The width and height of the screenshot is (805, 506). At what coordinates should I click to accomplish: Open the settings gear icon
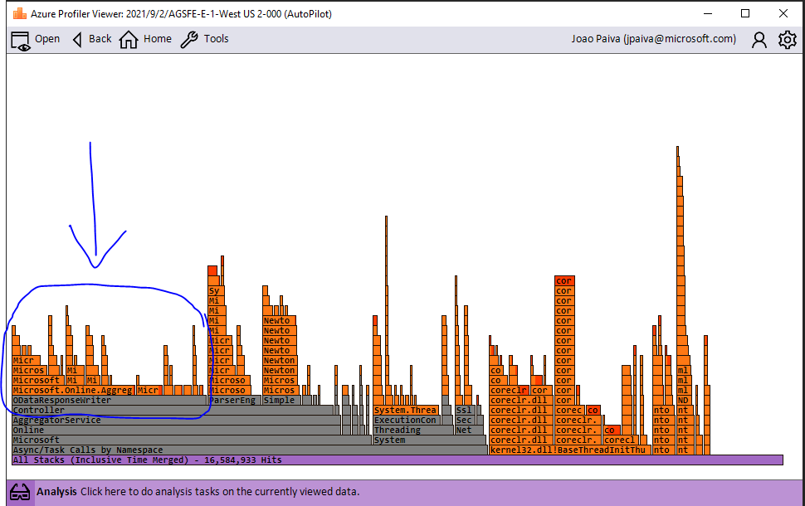pyautogui.click(x=787, y=40)
